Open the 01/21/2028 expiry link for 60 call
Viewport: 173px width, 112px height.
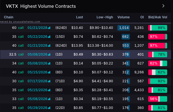37,28
